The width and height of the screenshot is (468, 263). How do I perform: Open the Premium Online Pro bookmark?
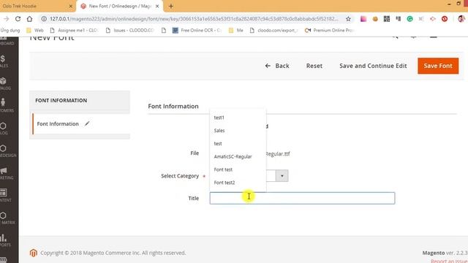[x=329, y=30]
